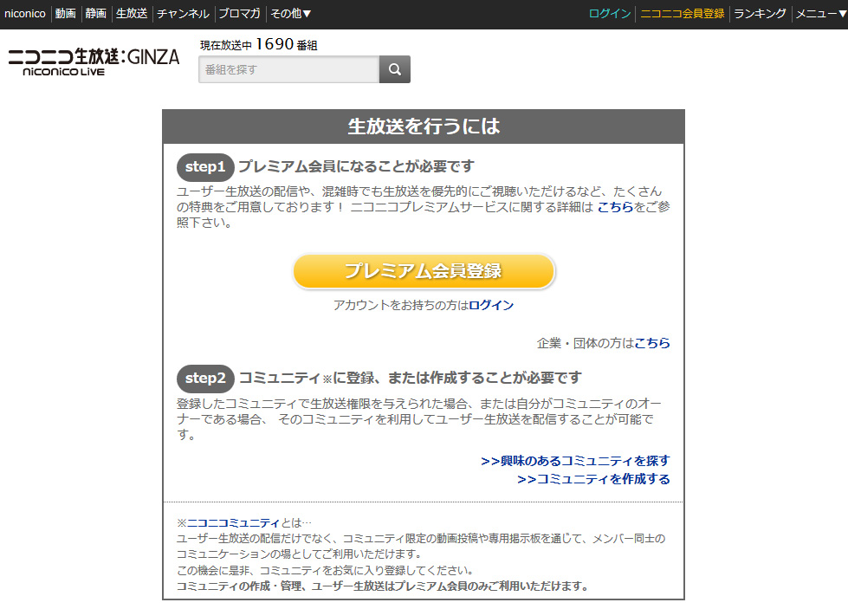The width and height of the screenshot is (848, 609).
Task: Click heading プレミアム会員になることが必要です
Action: pyautogui.click(x=356, y=166)
